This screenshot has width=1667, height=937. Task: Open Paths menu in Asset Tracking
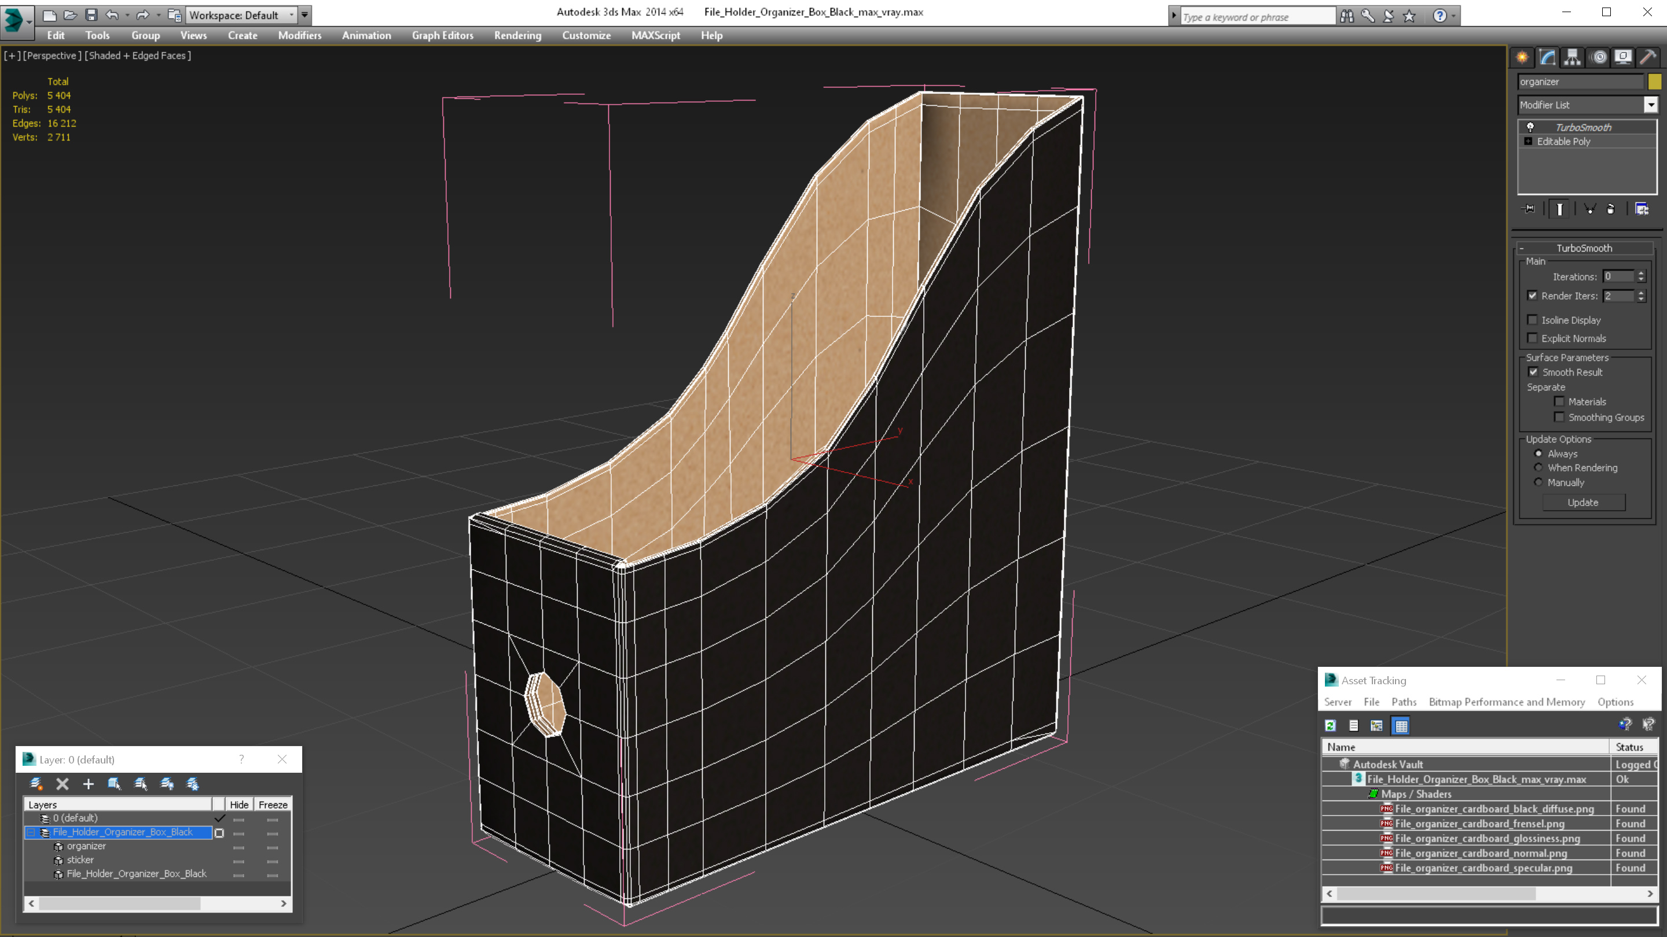coord(1404,702)
